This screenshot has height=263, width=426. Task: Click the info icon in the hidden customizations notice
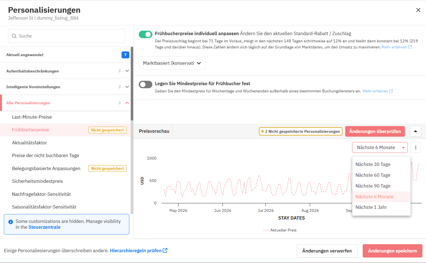point(11,222)
